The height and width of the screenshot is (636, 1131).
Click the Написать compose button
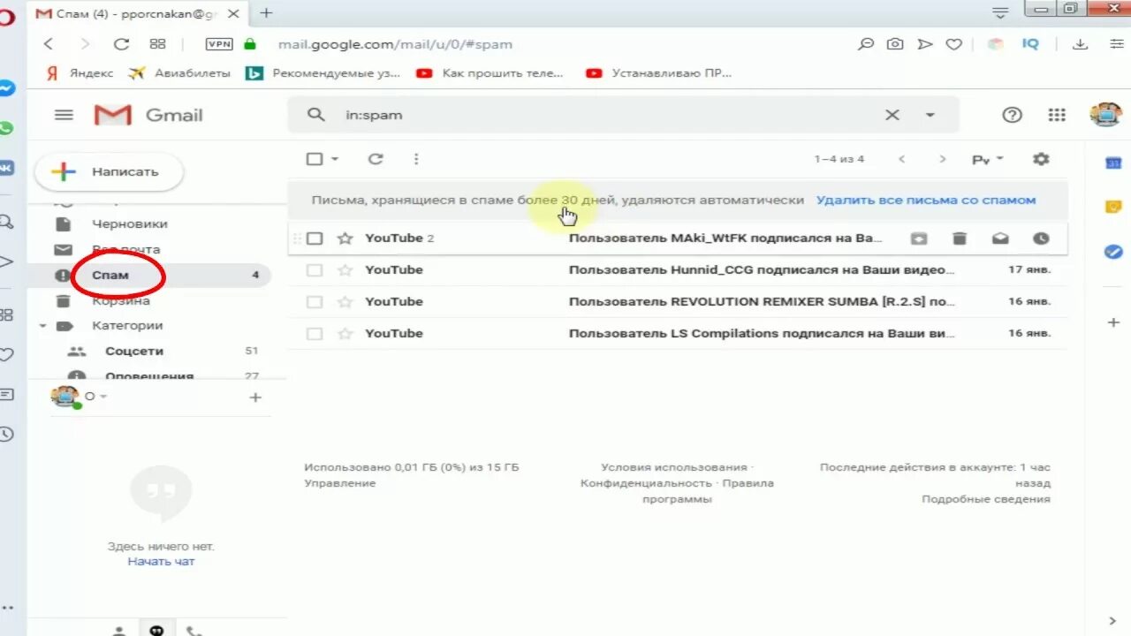(x=109, y=171)
